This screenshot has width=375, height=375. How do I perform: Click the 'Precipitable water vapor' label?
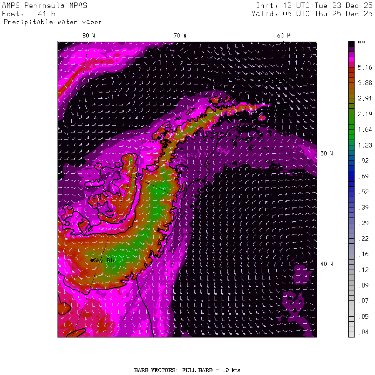point(52,22)
